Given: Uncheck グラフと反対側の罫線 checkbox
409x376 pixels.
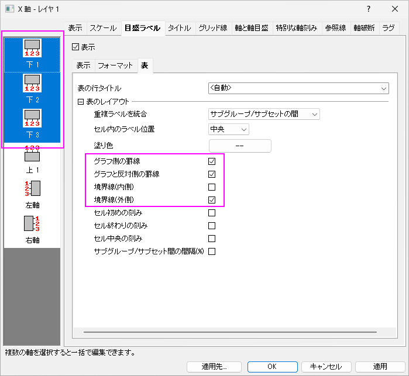Looking at the screenshot, I should 212,174.
